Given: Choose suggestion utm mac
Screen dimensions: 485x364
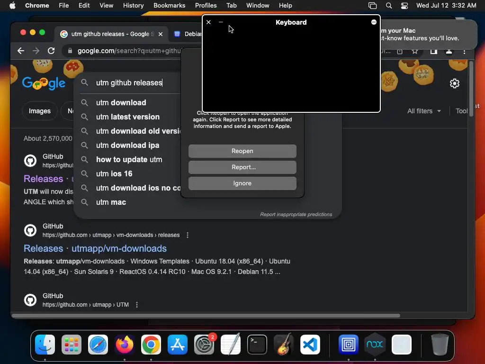Looking at the screenshot, I should (x=111, y=202).
